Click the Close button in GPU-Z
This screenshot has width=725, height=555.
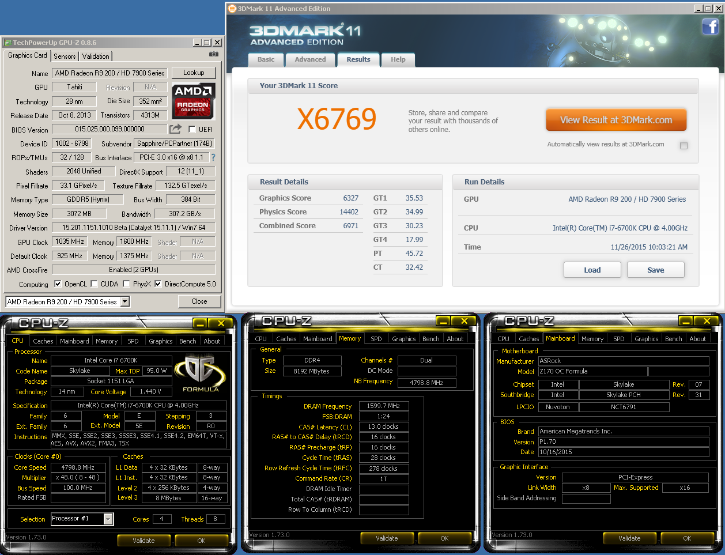coord(199,301)
